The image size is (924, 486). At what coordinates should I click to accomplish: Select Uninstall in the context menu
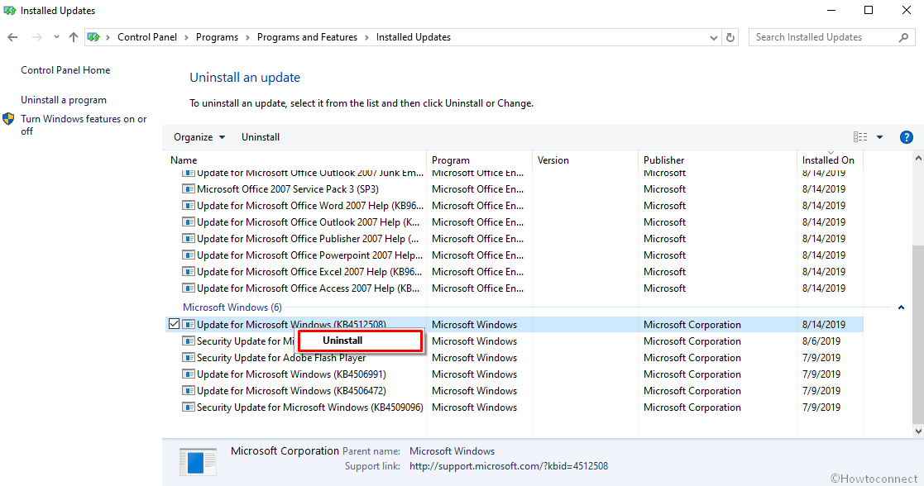pos(360,341)
